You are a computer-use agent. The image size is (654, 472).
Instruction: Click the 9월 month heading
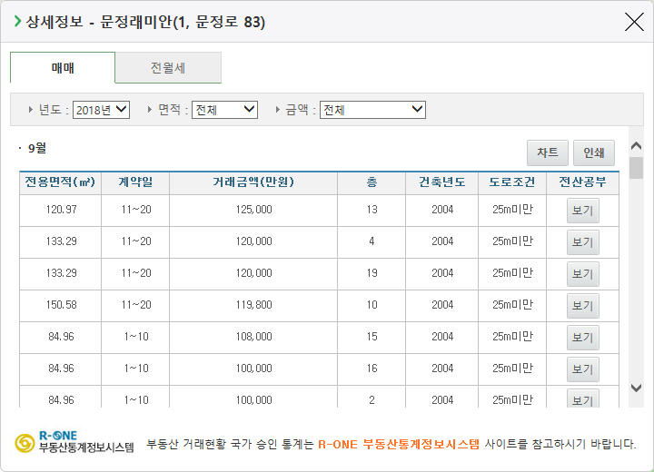(x=36, y=148)
